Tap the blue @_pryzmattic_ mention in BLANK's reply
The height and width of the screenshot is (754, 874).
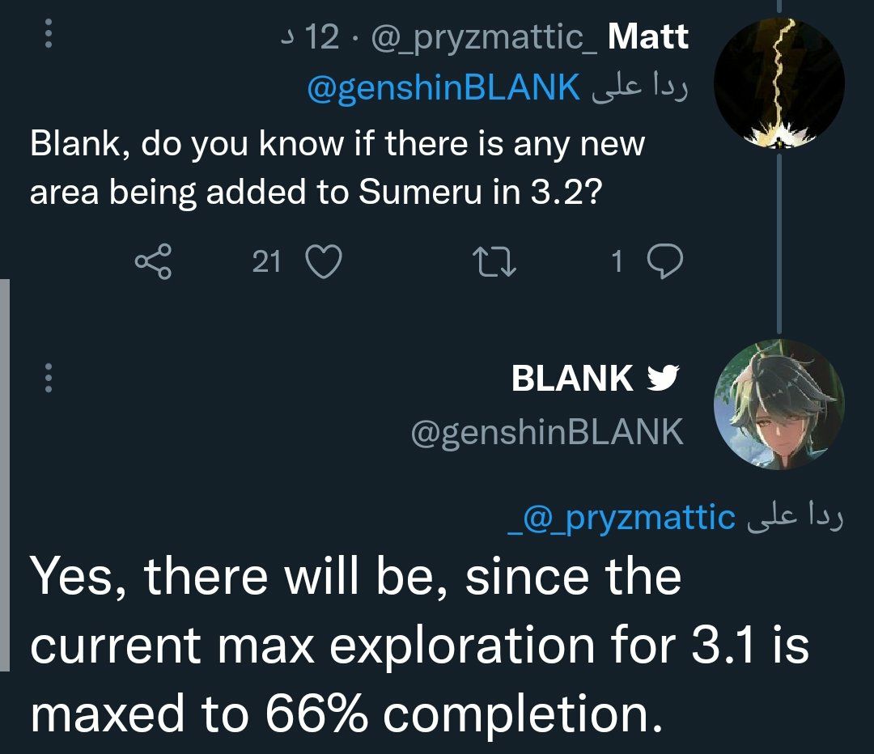(x=622, y=517)
